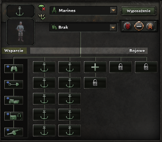Add engineer support company shovel slot
The width and height of the screenshot is (162, 142).
coord(14,85)
